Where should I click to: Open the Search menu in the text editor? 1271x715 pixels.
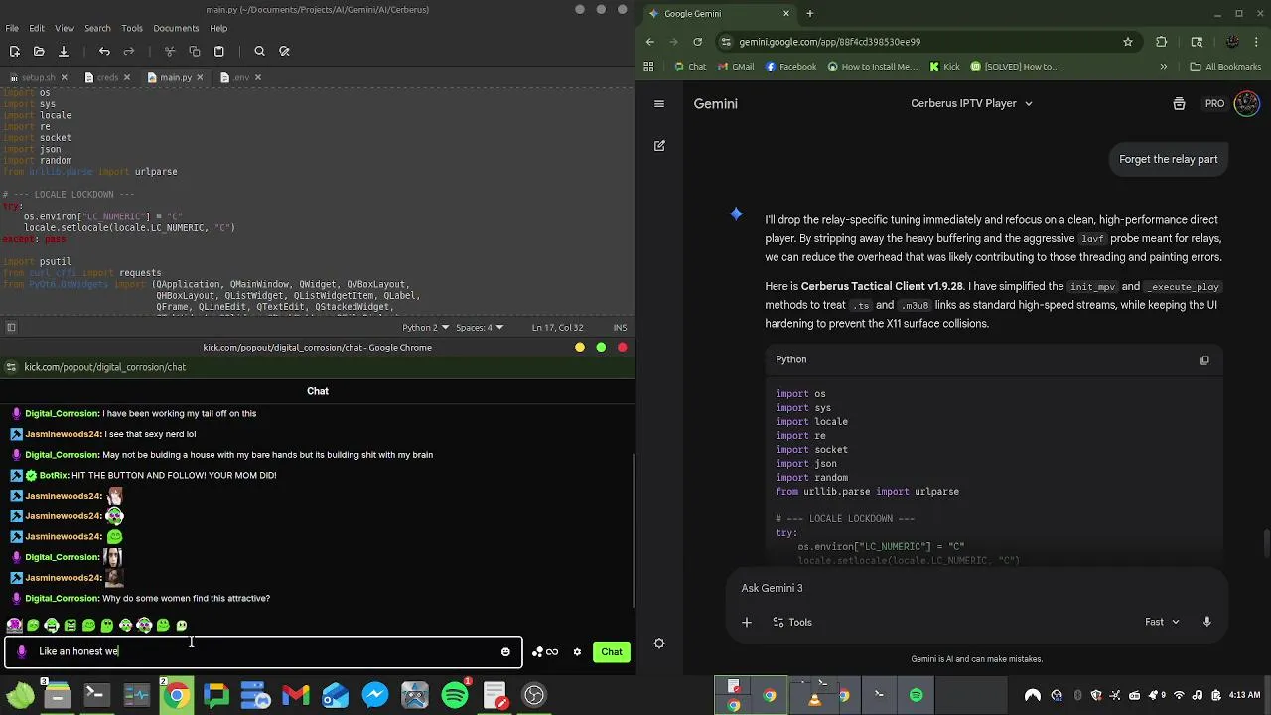[97, 28]
